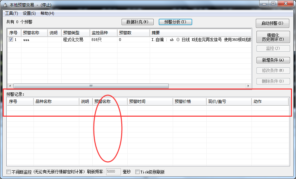Open the 设置(S) menu

(29, 13)
